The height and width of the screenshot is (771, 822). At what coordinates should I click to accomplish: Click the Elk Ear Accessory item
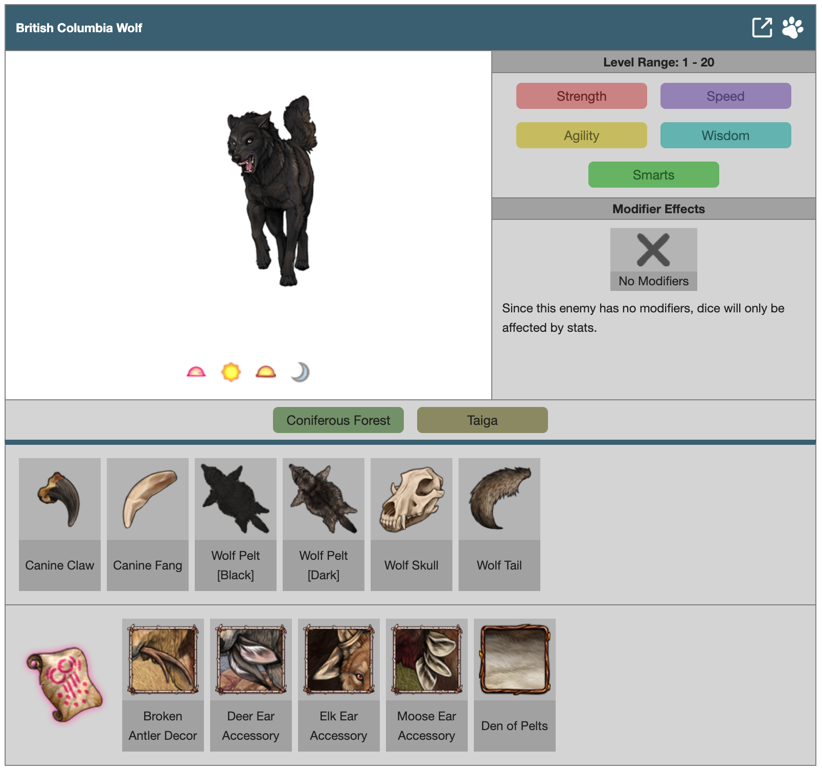point(339,685)
